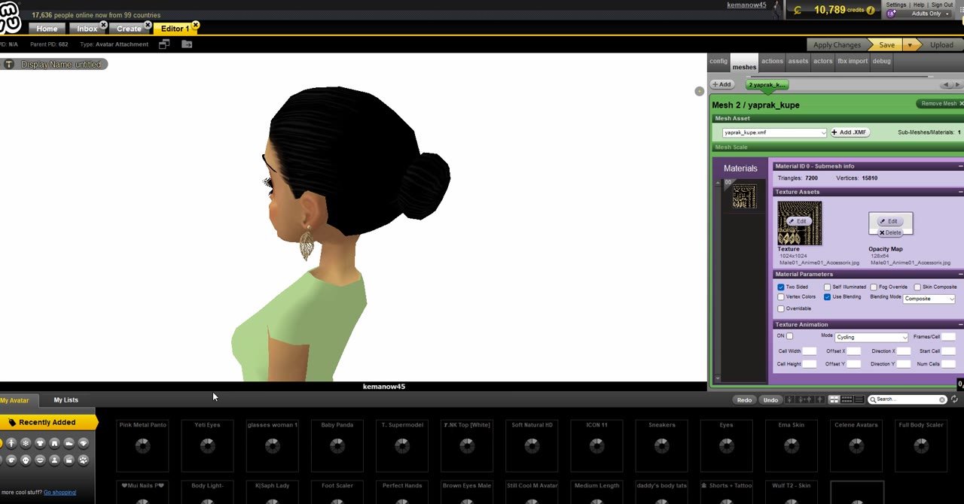
Task: Collapse the Material ID 0 Submesh info section
Action: (x=960, y=166)
